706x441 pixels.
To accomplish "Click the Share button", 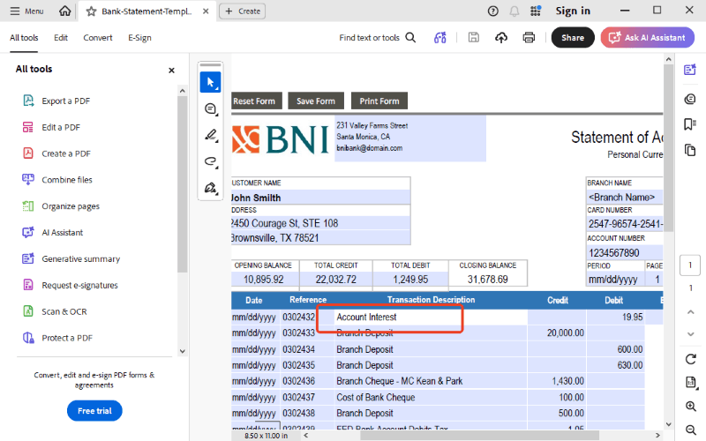I will coord(573,38).
